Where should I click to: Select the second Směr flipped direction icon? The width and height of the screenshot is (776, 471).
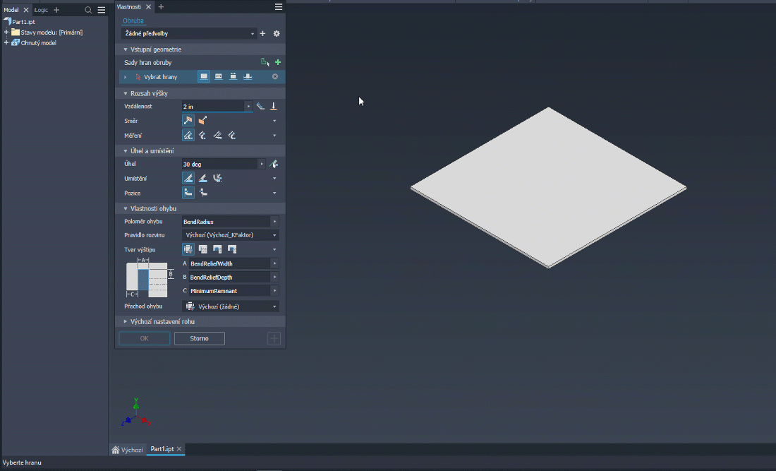[x=202, y=120]
